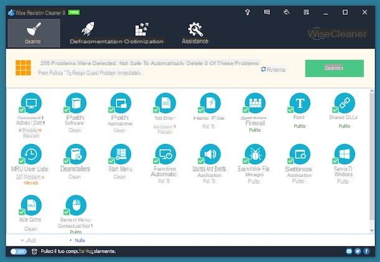Click the Rescan refresh link
The width and height of the screenshot is (380, 262).
[273, 70]
